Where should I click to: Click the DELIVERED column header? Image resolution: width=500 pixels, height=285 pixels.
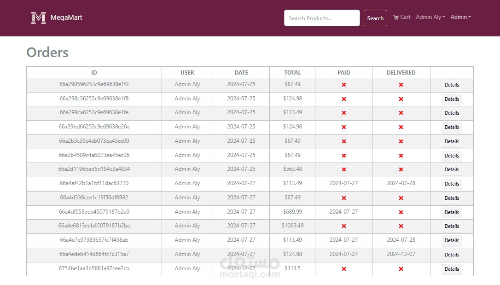point(401,73)
